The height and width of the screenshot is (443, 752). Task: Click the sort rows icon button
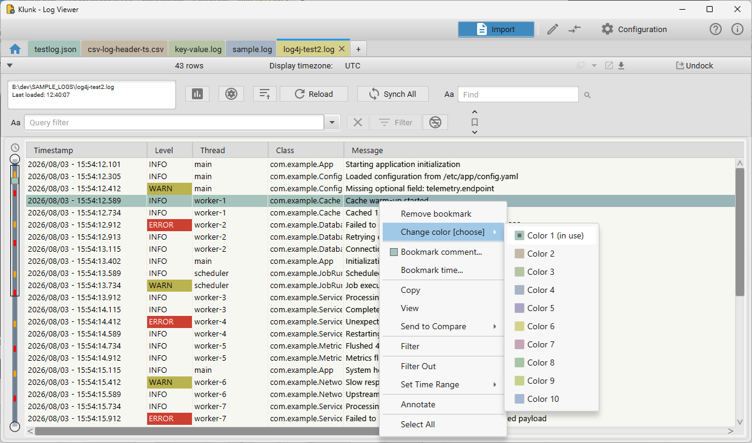pyautogui.click(x=265, y=94)
